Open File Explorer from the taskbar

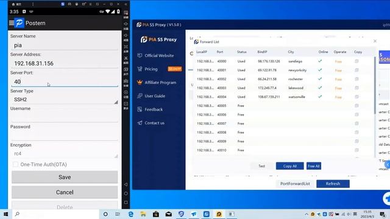click(143, 214)
